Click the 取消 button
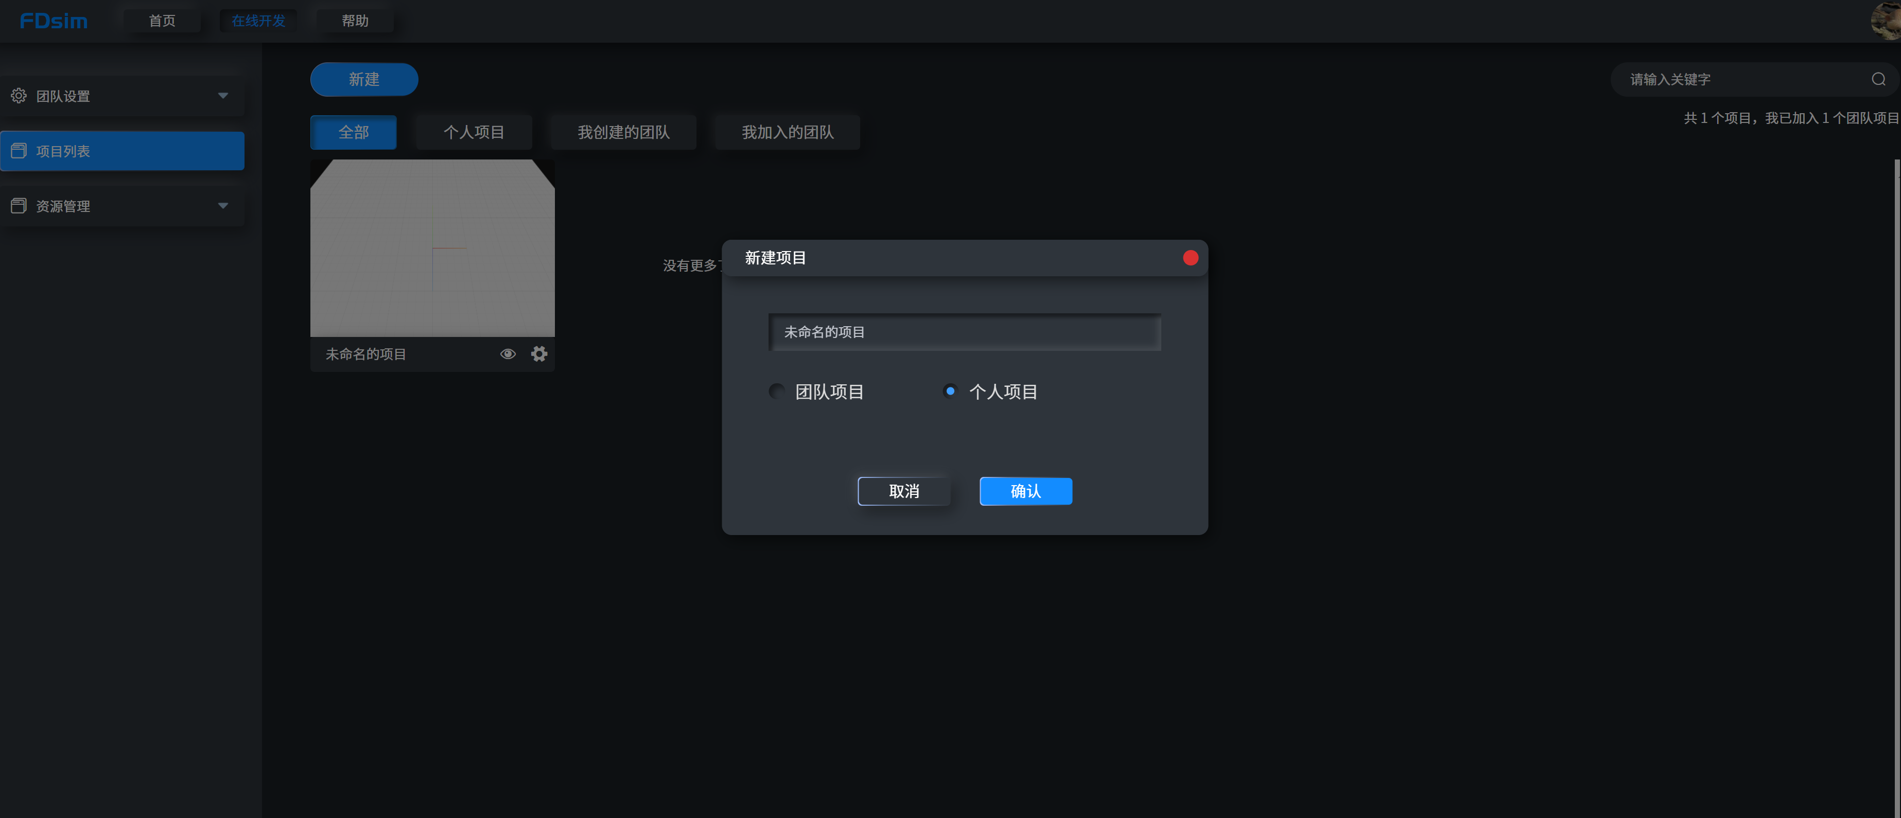 [903, 491]
